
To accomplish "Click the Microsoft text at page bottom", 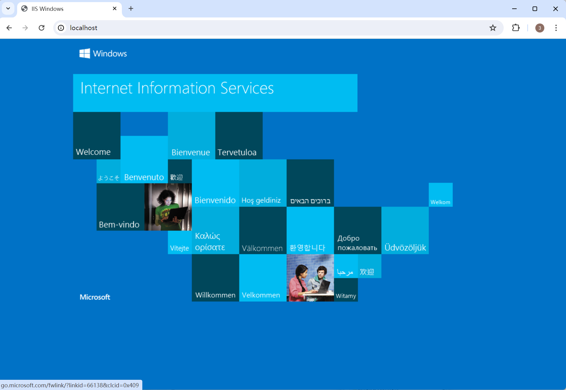I will pyautogui.click(x=95, y=297).
